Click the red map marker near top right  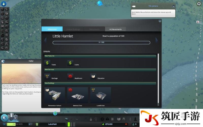coord(198,22)
